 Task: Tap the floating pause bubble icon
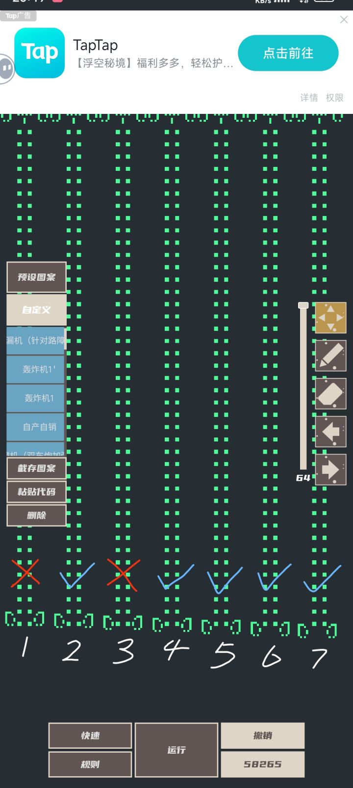click(x=6, y=69)
